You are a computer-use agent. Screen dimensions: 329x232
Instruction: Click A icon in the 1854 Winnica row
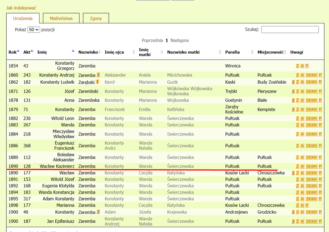click(302, 66)
